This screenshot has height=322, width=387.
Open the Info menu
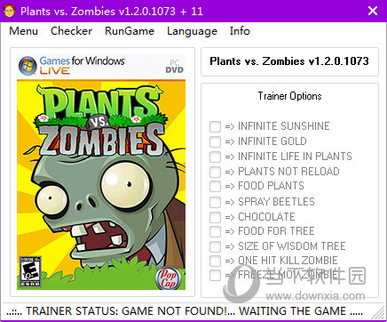point(240,31)
